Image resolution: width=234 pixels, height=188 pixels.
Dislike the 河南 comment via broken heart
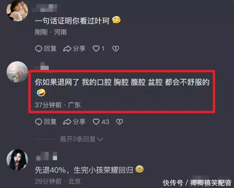116,49
